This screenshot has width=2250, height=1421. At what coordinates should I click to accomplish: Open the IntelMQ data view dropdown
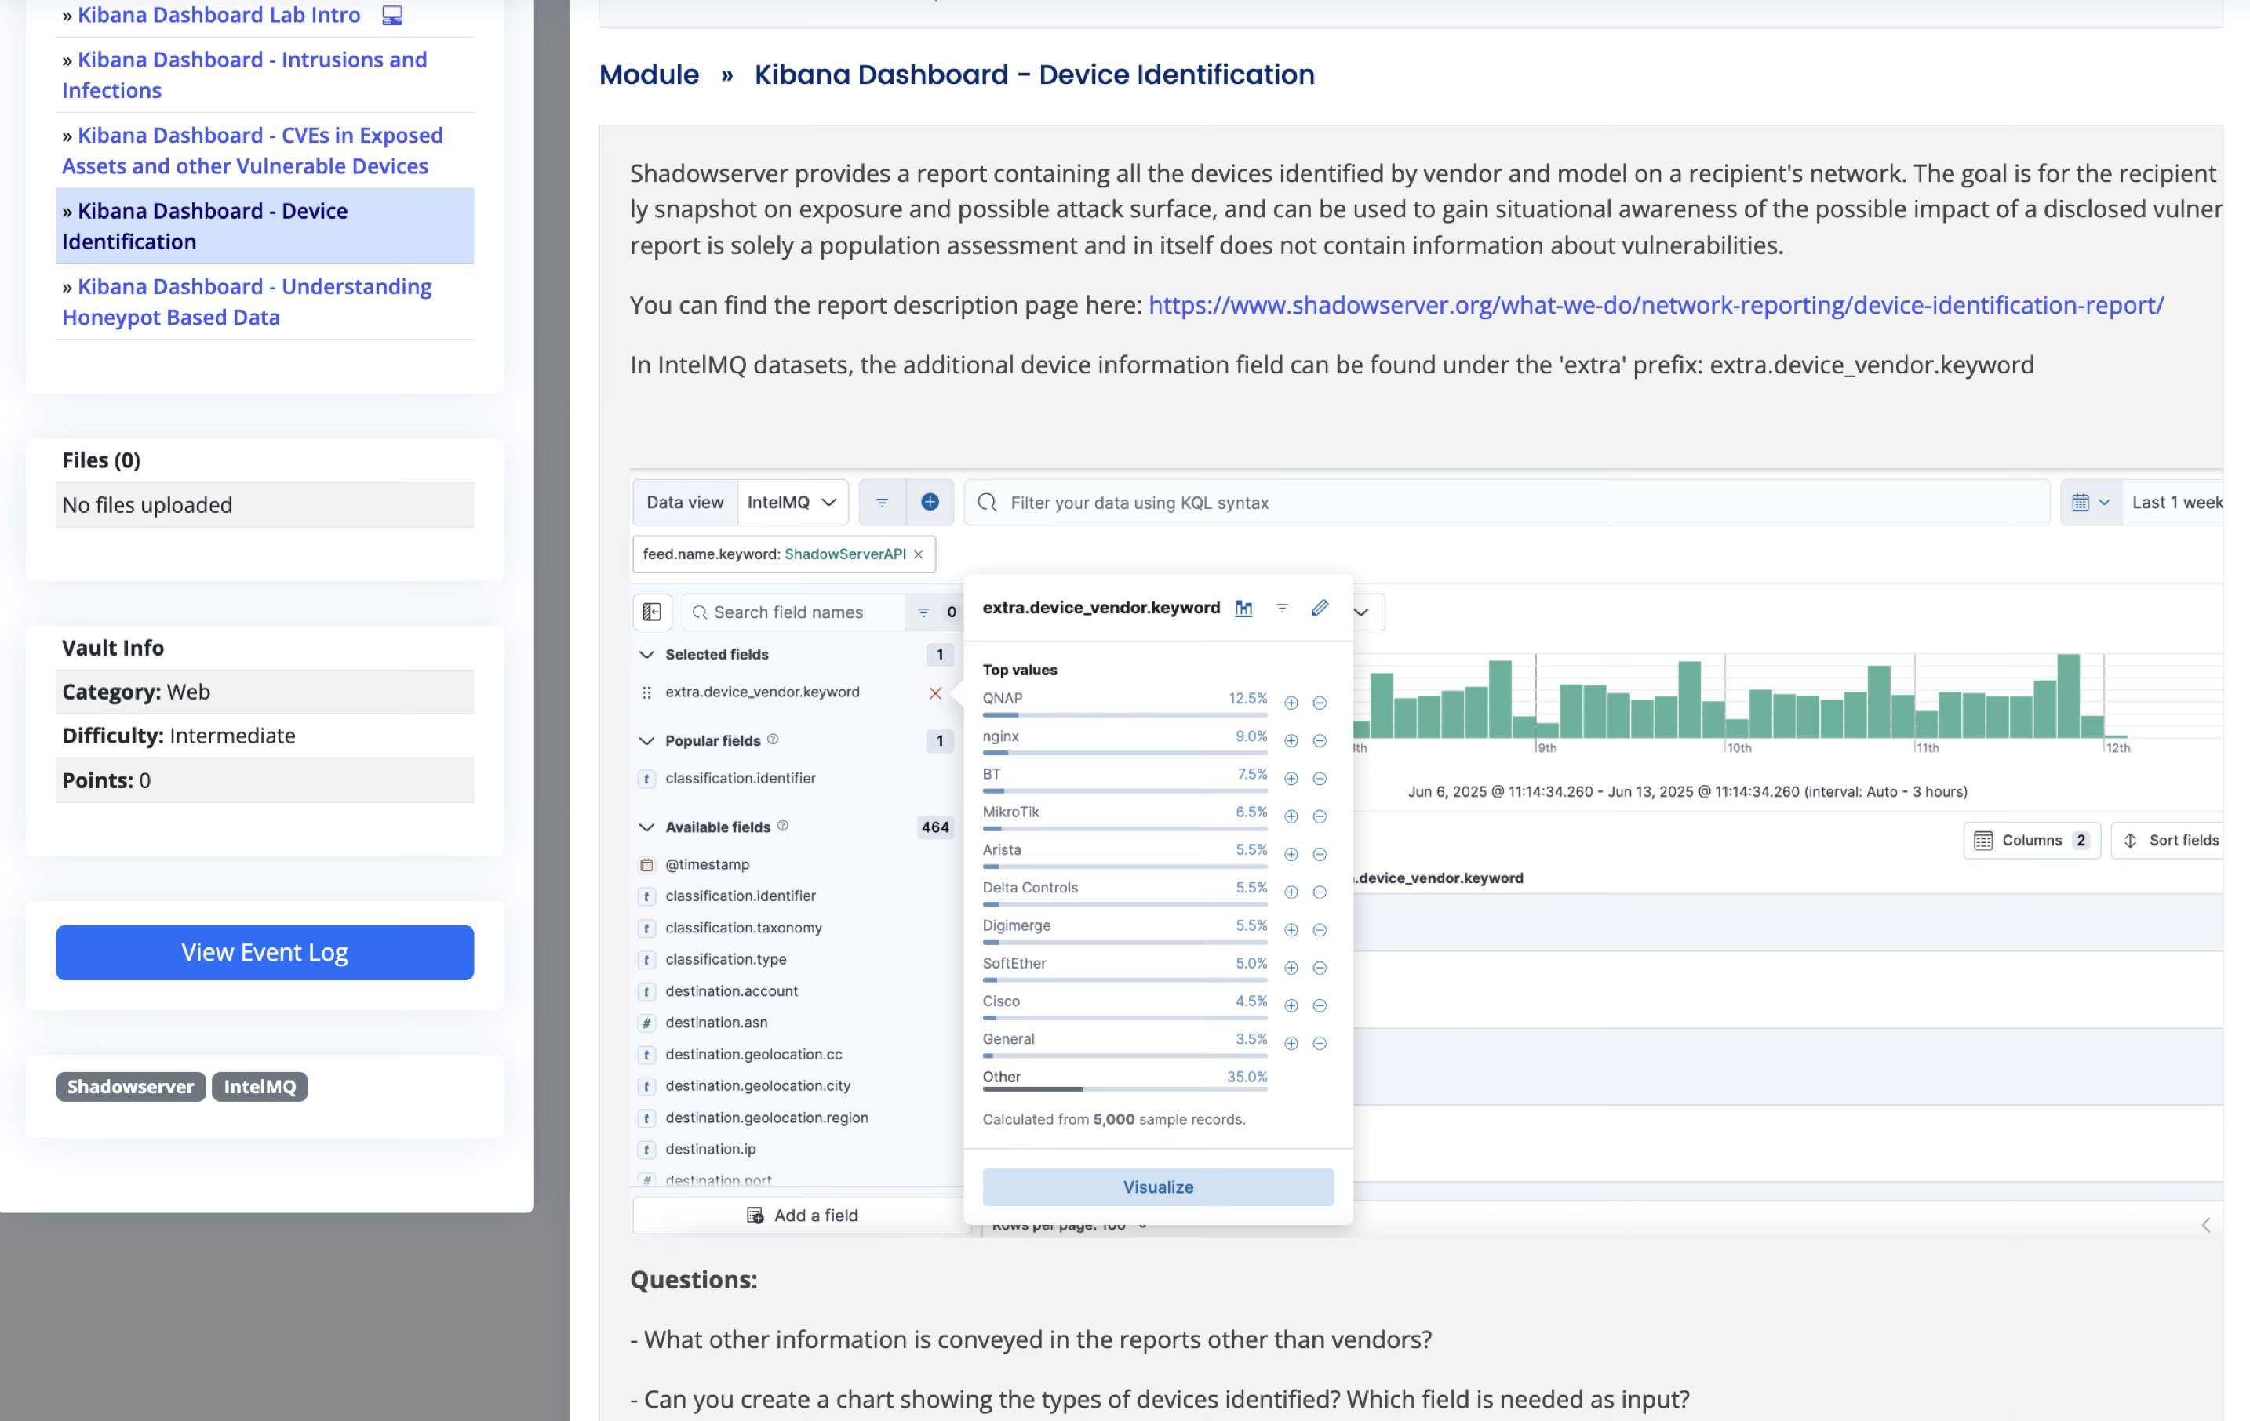792,502
